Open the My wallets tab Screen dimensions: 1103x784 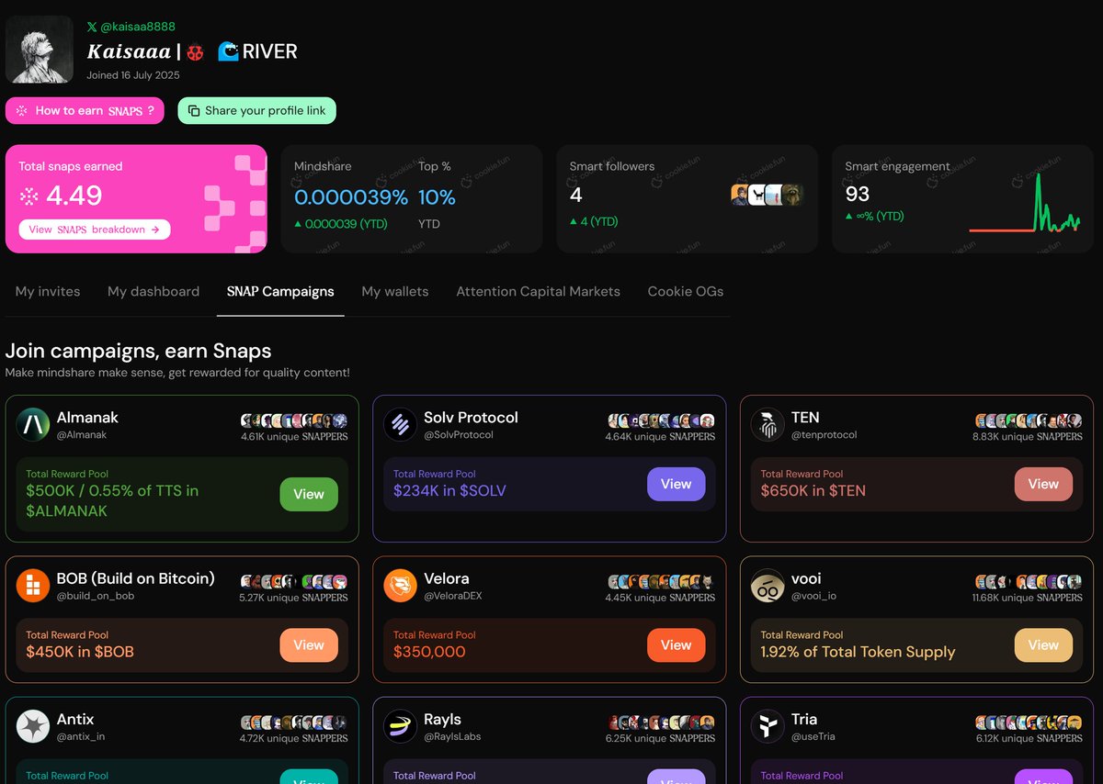395,291
